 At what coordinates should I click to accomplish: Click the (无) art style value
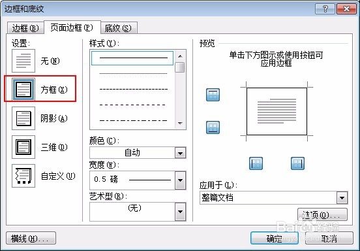click(134, 209)
